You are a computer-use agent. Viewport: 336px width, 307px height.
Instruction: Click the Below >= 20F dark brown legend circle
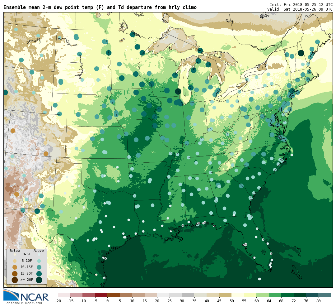pos(15,280)
